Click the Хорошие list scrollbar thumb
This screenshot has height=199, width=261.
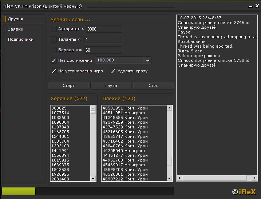93,112
